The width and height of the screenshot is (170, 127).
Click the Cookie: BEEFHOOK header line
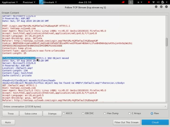pos(67,43)
